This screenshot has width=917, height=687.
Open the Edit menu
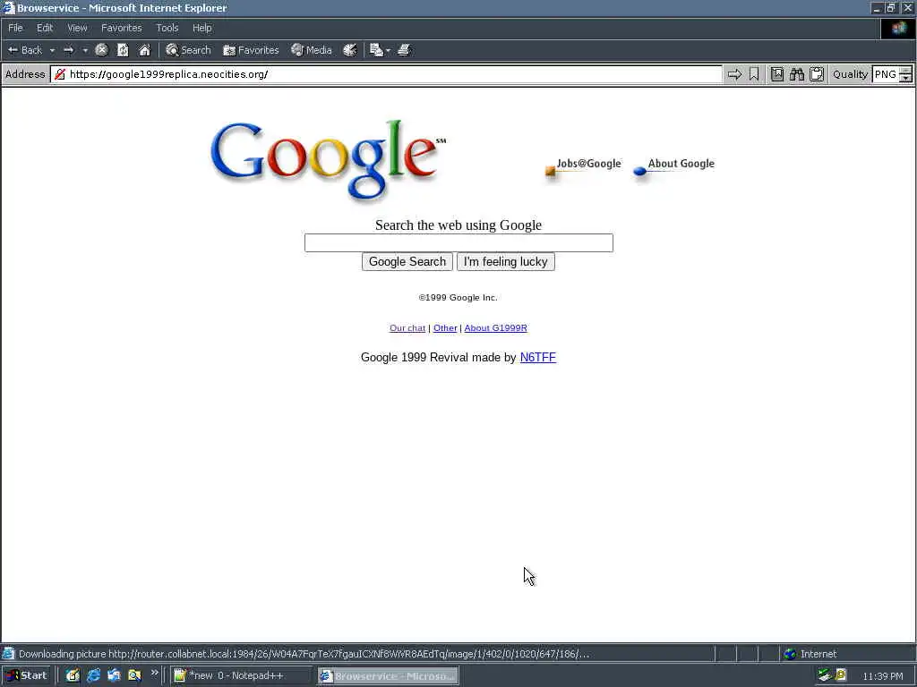pos(45,28)
